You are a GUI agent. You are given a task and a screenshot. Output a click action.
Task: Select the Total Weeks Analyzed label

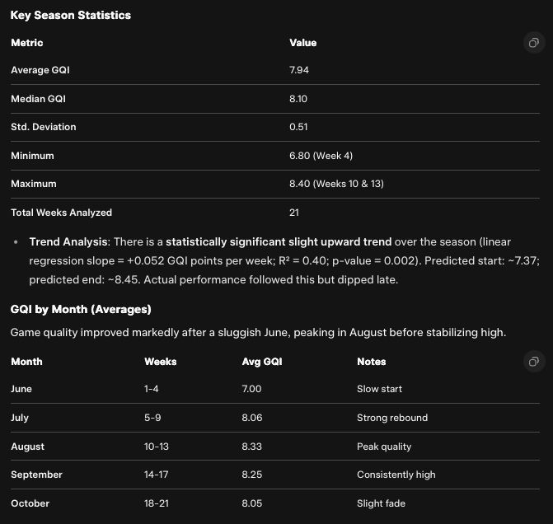tap(61, 213)
